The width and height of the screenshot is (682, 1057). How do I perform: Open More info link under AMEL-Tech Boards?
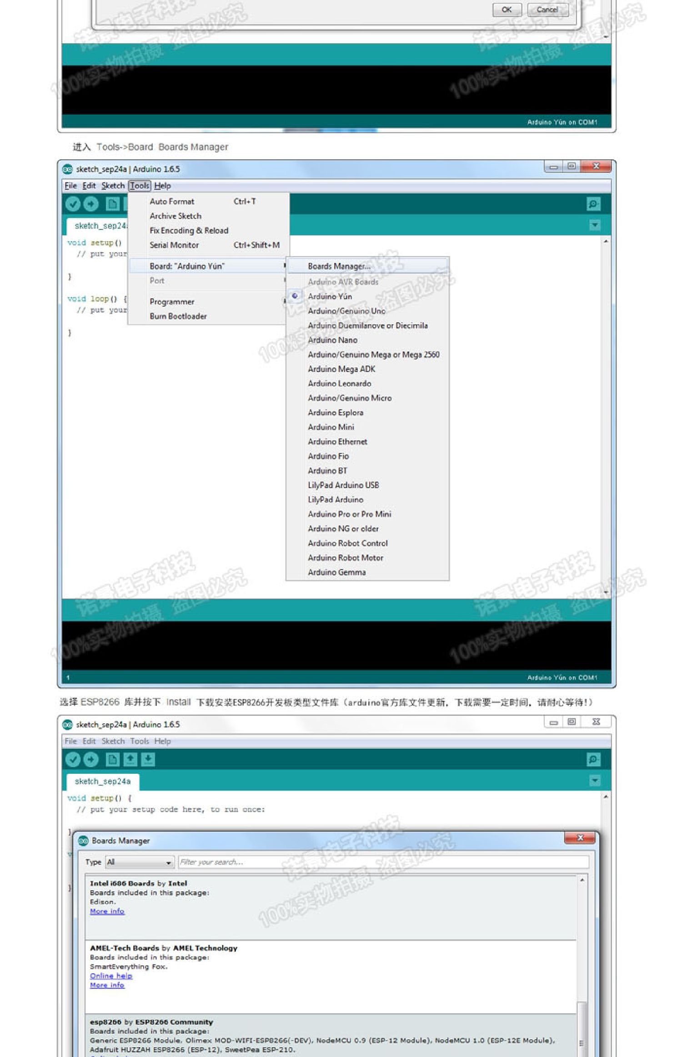click(x=107, y=985)
